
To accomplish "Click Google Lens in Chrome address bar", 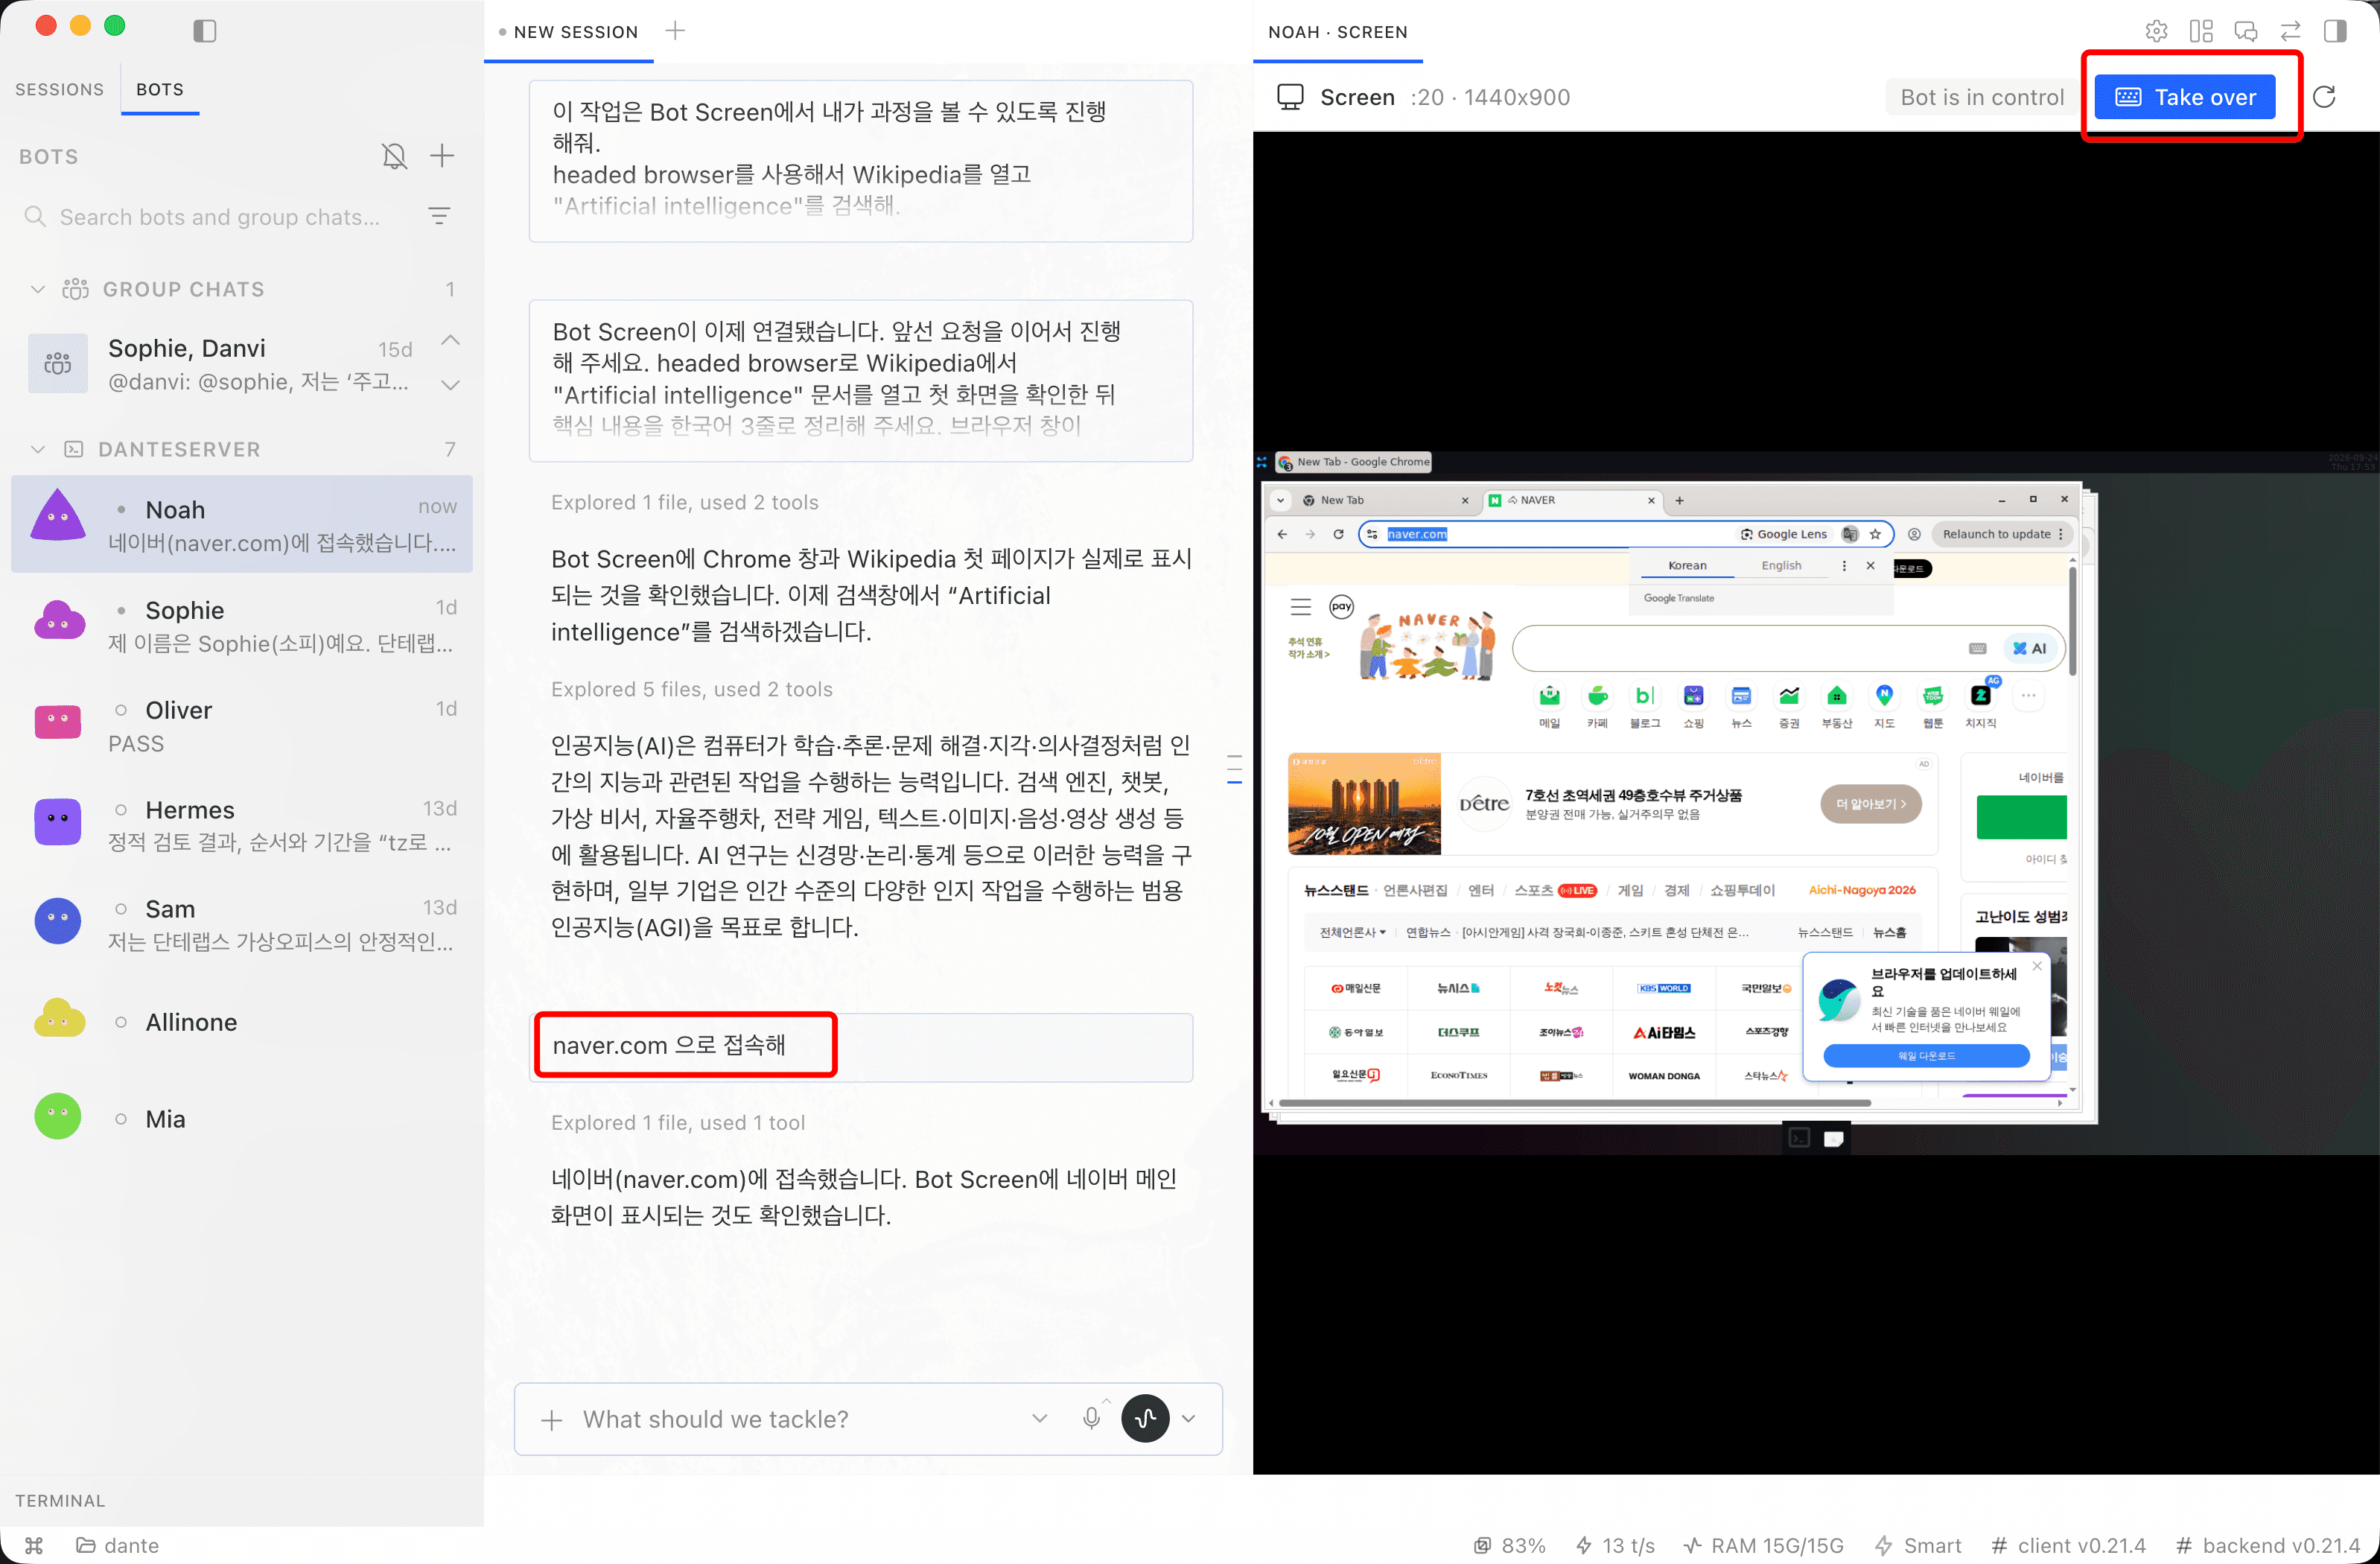I will click(1784, 534).
